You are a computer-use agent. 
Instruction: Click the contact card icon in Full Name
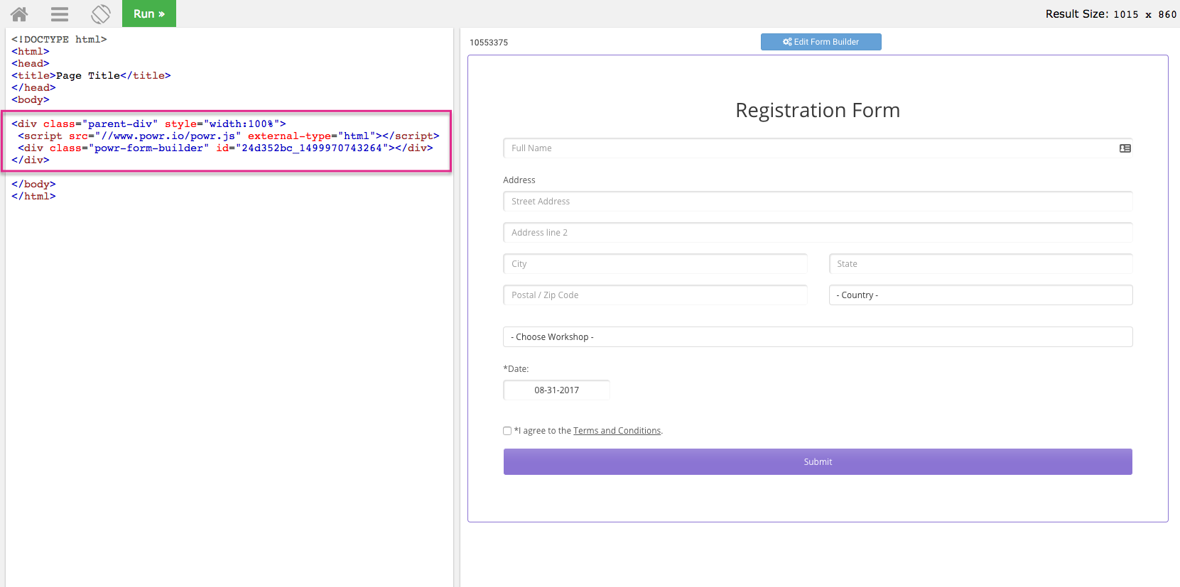(x=1125, y=148)
